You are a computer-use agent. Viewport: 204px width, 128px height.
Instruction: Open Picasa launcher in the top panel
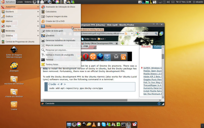coord(57,2)
